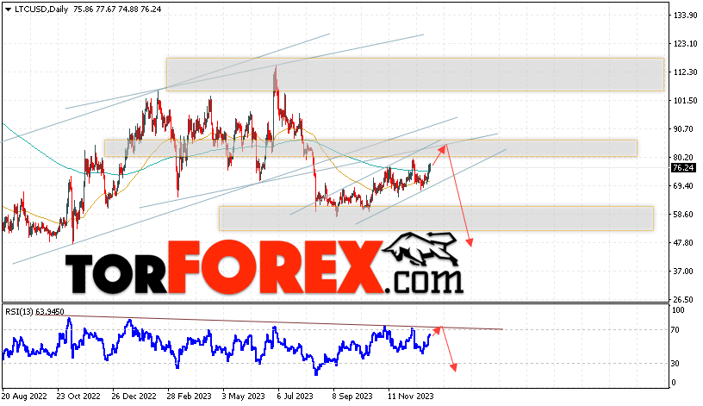Select price level 80.20 on scale
Screen dimensions: 703x406
(x=684, y=157)
